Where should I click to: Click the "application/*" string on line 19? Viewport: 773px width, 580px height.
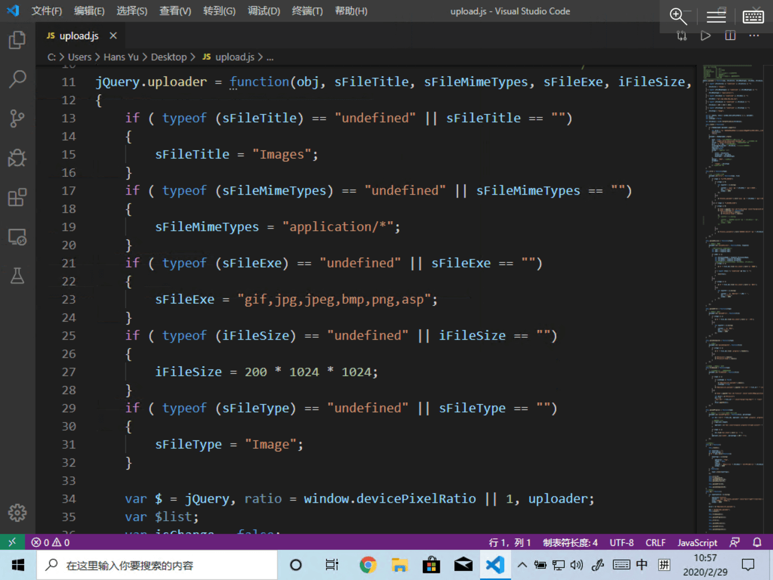338,227
